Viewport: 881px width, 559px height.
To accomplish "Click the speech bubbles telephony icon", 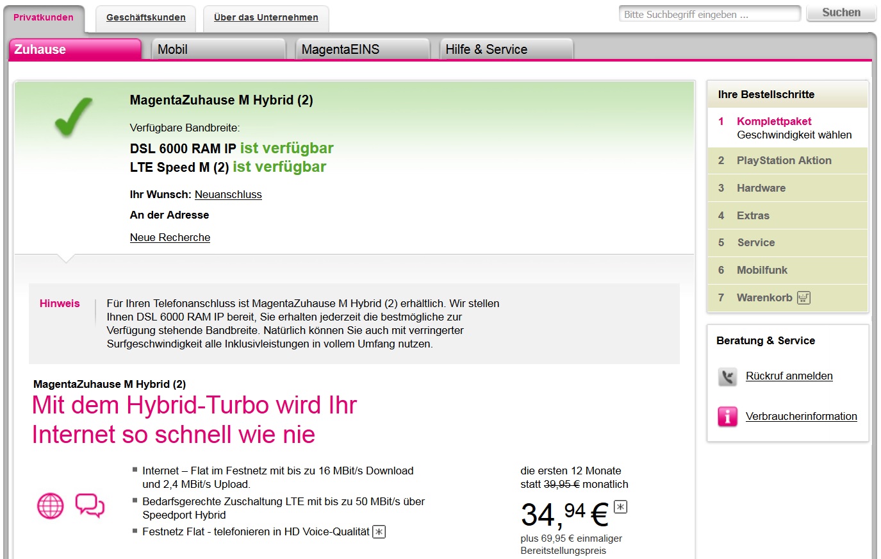I will point(90,505).
